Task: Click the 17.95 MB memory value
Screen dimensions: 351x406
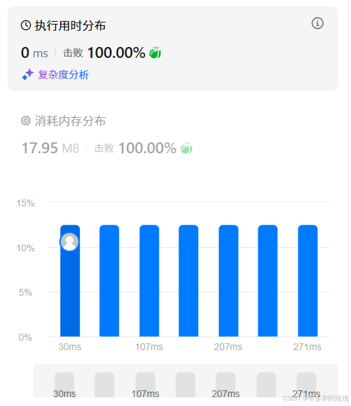Action: tap(50, 148)
